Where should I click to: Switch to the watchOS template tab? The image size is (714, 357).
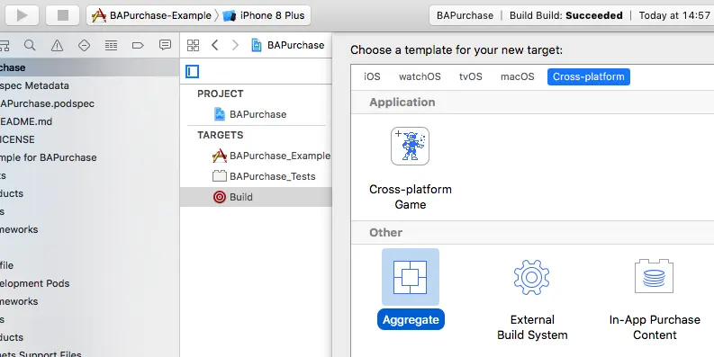(420, 76)
